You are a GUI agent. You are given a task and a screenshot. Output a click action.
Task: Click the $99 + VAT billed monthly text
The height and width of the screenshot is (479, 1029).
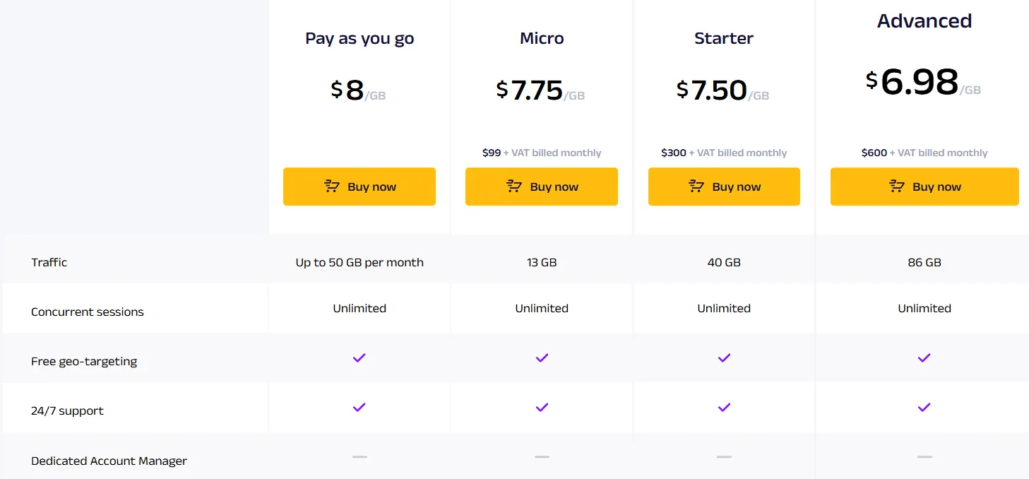pos(542,153)
